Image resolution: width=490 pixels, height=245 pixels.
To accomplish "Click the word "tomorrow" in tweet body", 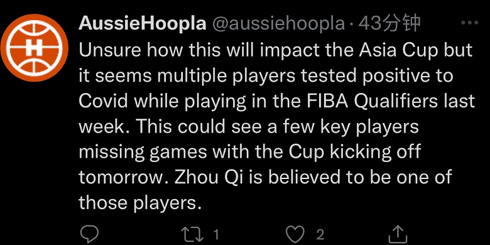I will coord(121,178).
